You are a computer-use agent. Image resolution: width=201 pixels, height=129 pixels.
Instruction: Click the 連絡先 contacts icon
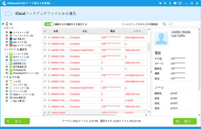(x=11, y=60)
